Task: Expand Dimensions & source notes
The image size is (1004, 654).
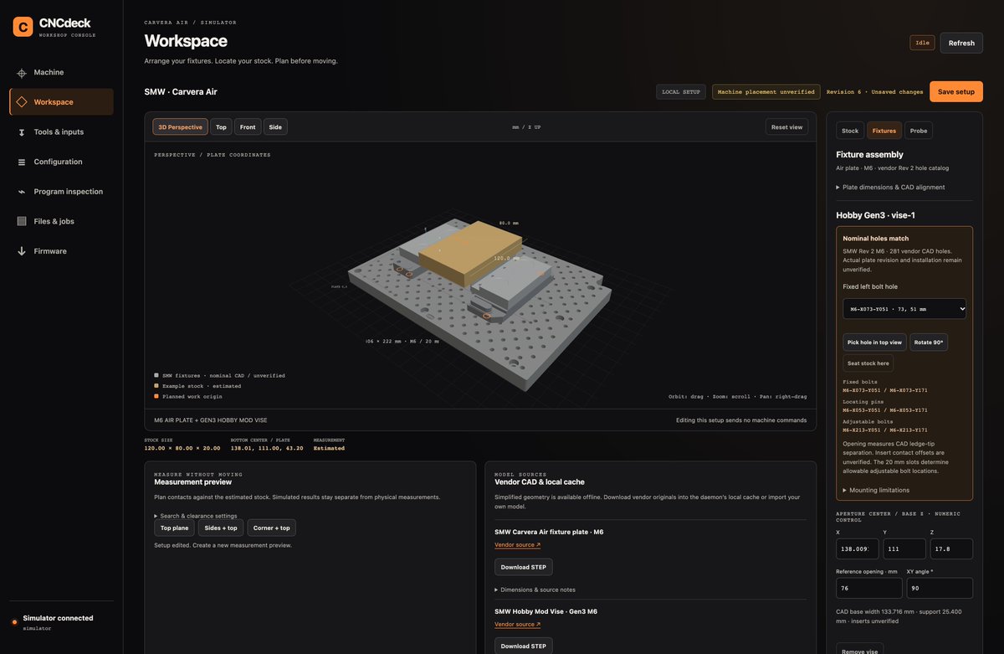Action: [x=535, y=590]
